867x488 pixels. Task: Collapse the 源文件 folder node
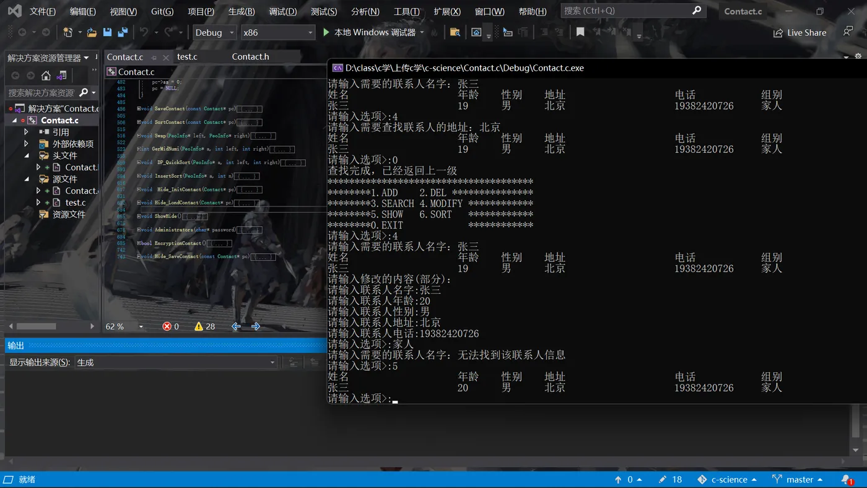[26, 179]
